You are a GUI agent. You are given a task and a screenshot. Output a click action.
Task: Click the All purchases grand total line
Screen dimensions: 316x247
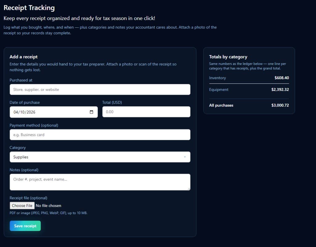tap(249, 105)
